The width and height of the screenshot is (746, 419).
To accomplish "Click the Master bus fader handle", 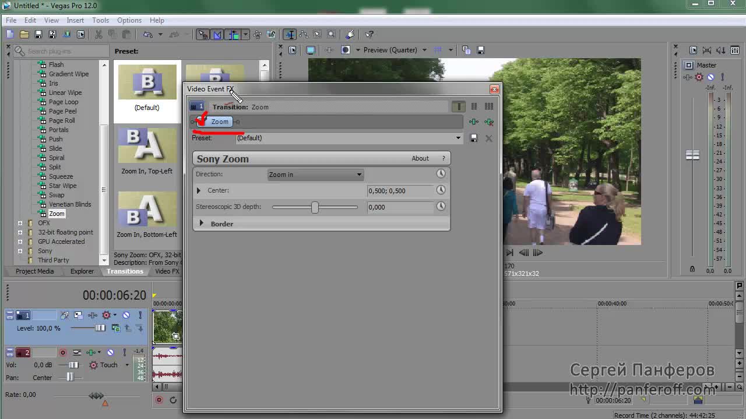I will [x=692, y=155].
